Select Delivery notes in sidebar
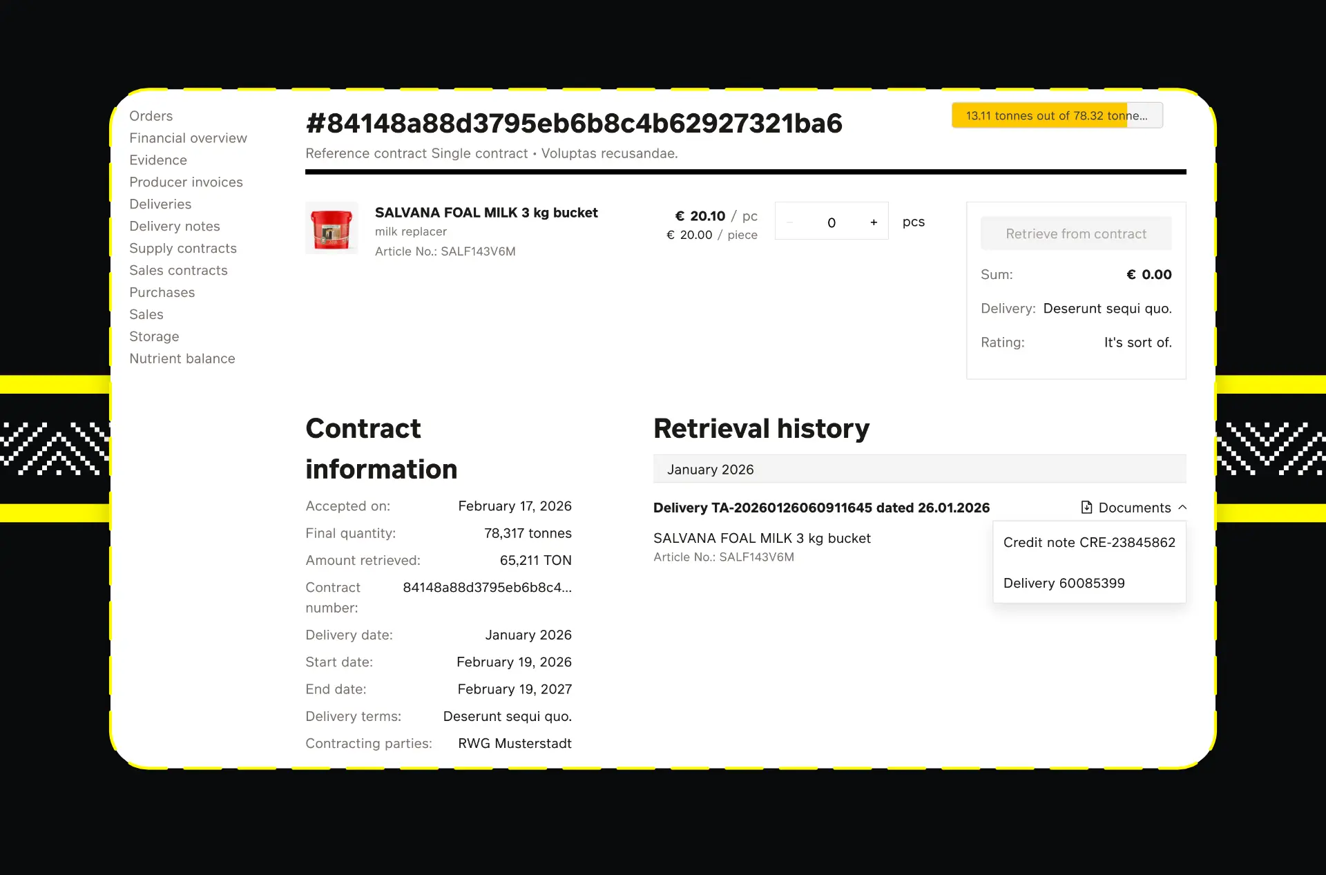1326x875 pixels. pyautogui.click(x=174, y=227)
